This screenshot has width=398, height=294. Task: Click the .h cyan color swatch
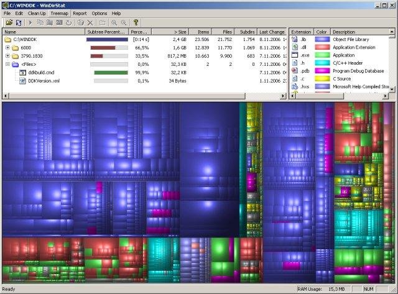[x=322, y=63]
